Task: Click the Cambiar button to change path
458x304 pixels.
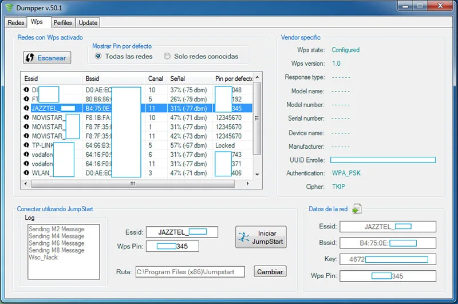Action: tap(270, 271)
